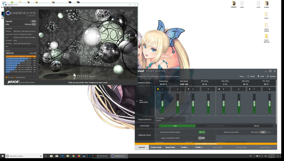Viewport: 284px width, 161px height.
Task: Select the second ranking entry scoring 1279
Action: pyautogui.click(x=21, y=59)
